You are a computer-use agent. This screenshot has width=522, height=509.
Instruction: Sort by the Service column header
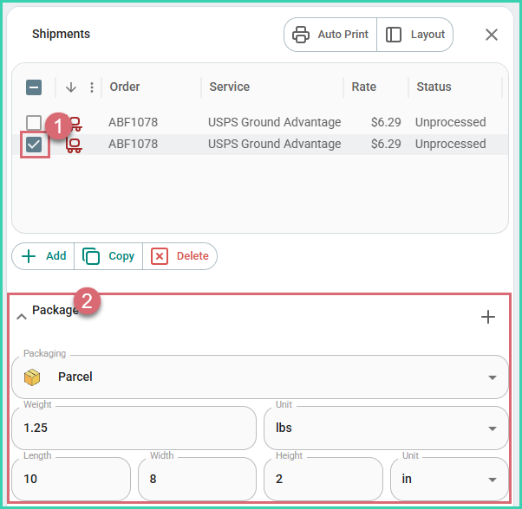coord(230,87)
